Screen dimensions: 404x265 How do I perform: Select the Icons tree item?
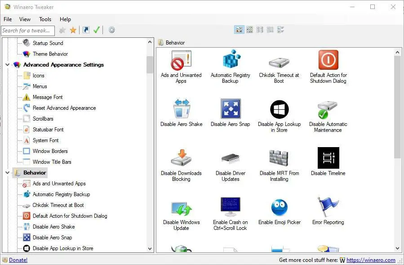click(38, 76)
